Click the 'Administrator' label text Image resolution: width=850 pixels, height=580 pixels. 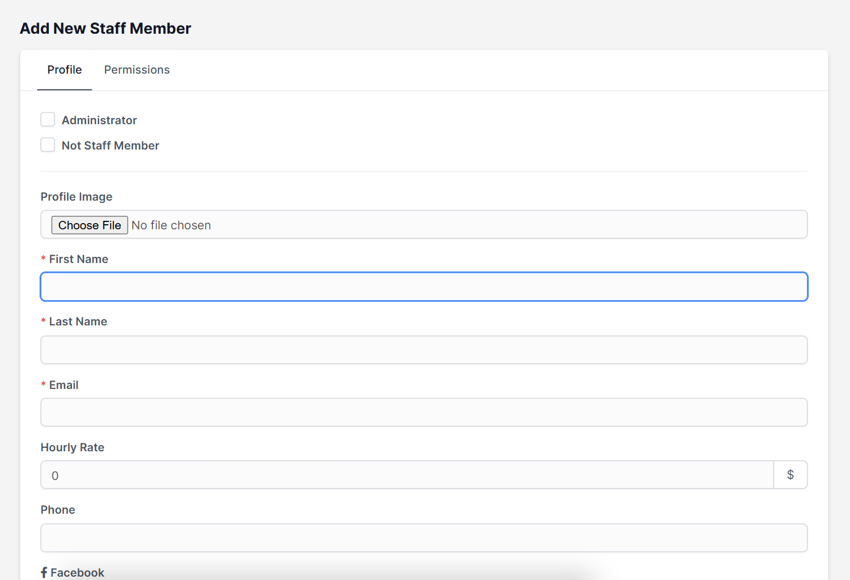99,120
